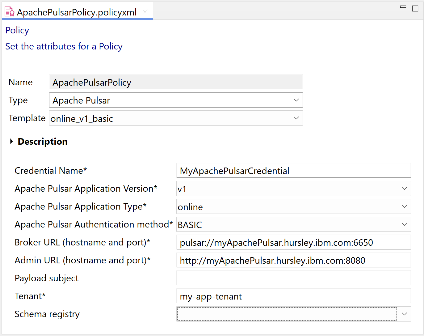Open the Authentication method dropdown
Image resolution: width=424 pixels, height=336 pixels.
pyautogui.click(x=293, y=224)
